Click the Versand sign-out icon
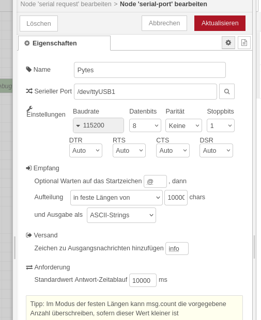The image size is (261, 320). click(29, 235)
